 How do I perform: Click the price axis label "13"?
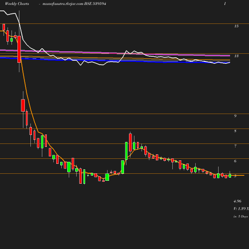[x=237, y=56]
